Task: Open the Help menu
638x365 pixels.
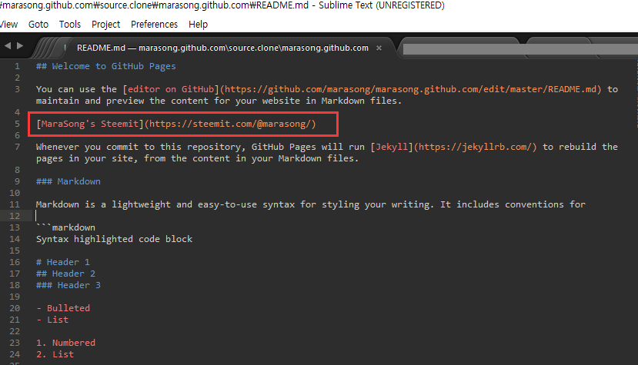Action: pos(198,25)
